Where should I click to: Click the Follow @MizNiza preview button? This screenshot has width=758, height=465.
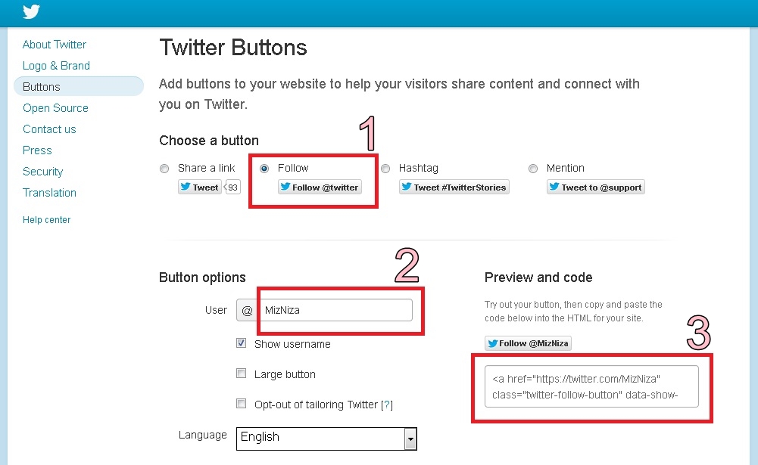click(x=528, y=343)
